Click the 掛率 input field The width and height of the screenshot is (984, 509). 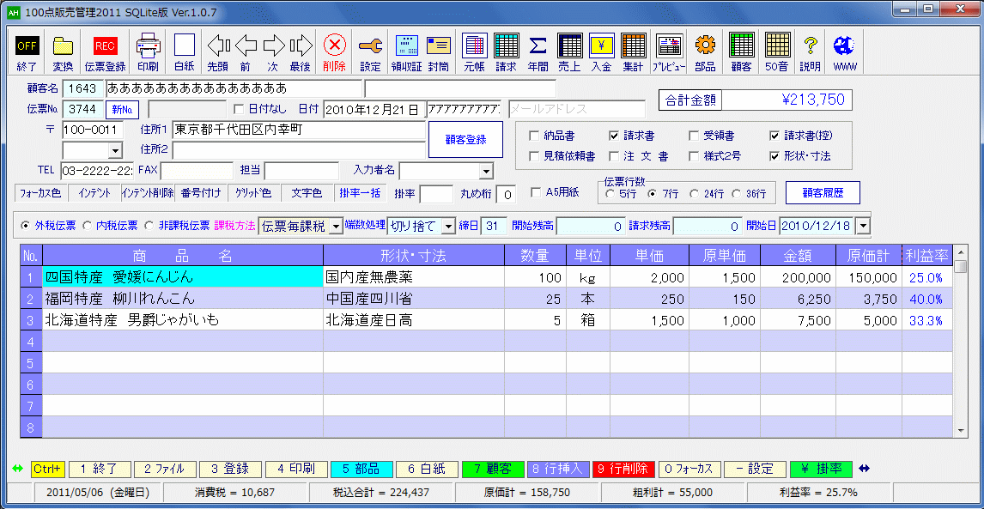(x=436, y=194)
